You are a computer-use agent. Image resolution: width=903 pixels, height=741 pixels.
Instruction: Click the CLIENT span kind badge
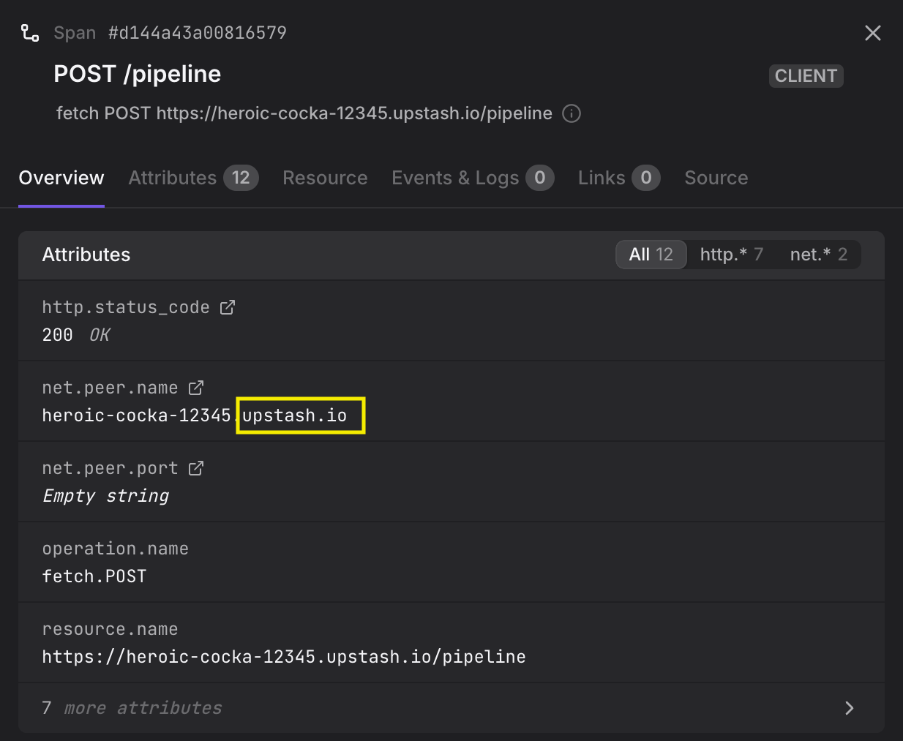pyautogui.click(x=806, y=76)
